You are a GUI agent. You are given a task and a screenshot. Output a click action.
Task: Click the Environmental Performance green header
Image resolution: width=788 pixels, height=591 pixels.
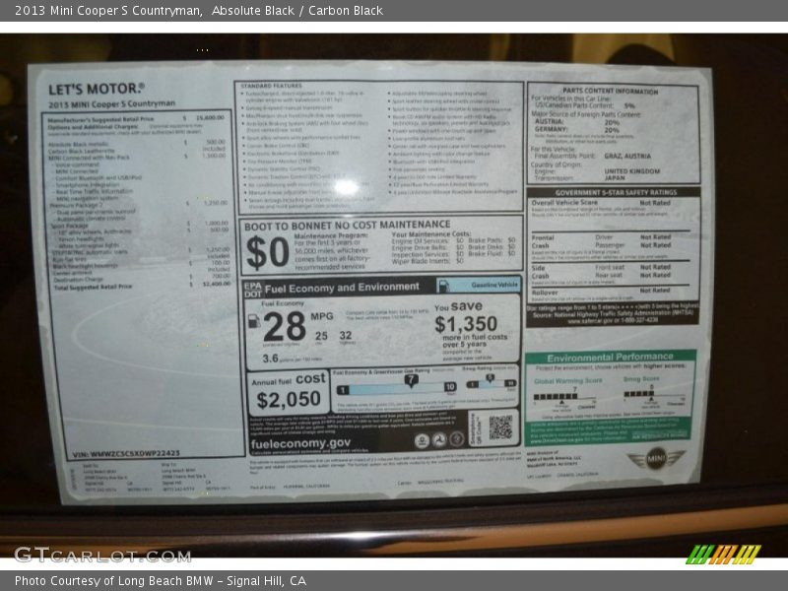point(610,358)
